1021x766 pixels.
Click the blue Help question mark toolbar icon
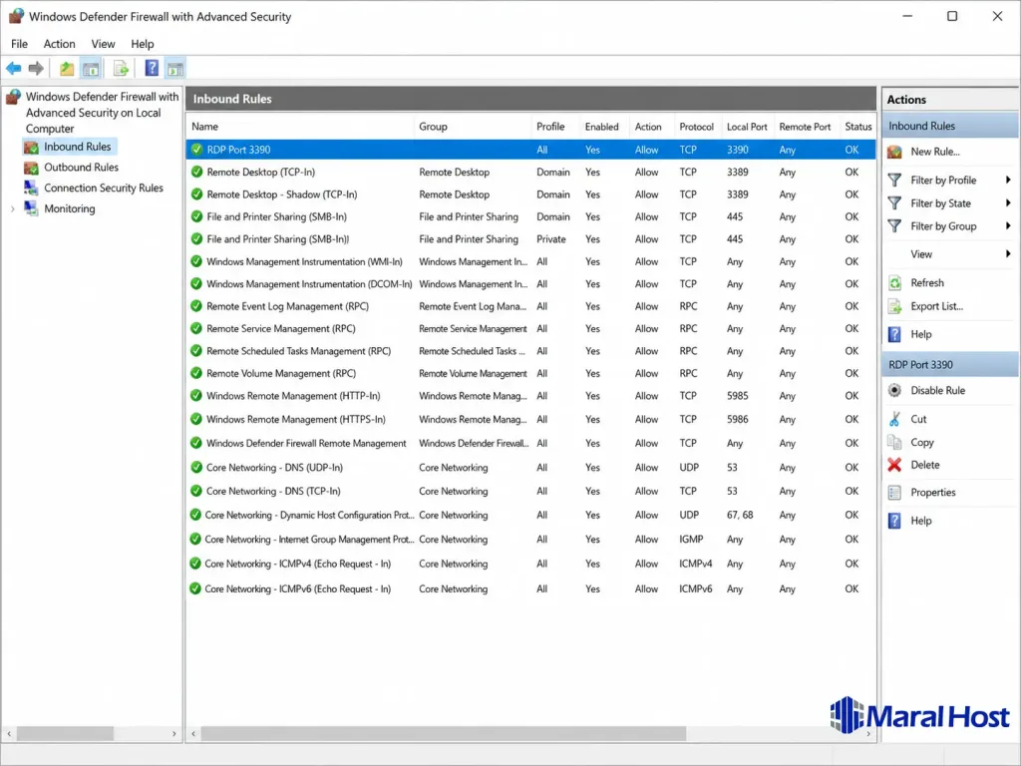[152, 68]
